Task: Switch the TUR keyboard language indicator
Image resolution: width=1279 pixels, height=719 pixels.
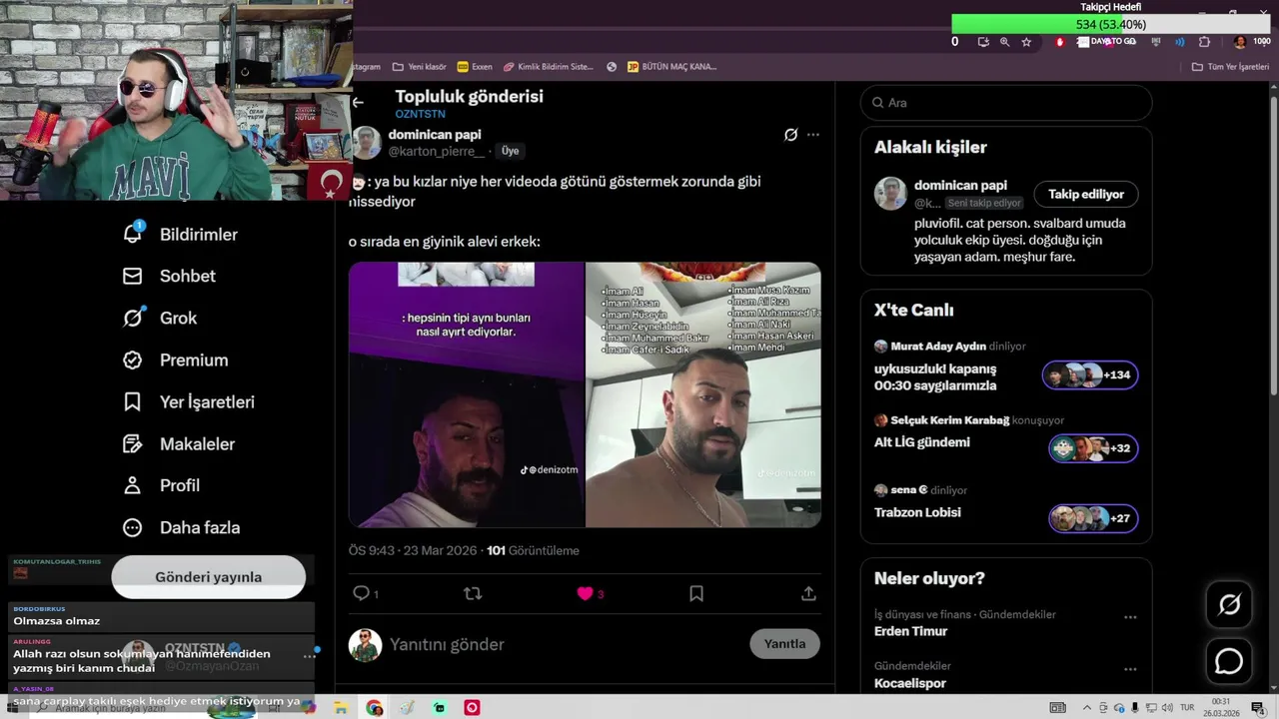Action: [1188, 708]
